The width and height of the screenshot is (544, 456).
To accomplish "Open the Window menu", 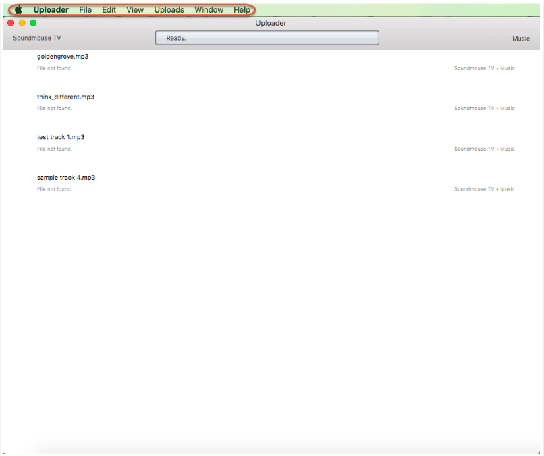I will 209,10.
